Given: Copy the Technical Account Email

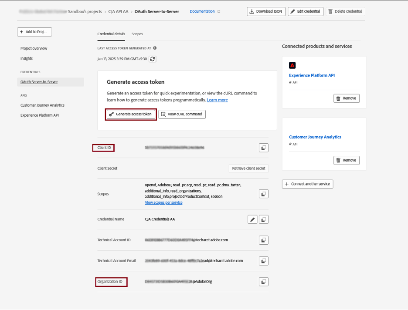Looking at the screenshot, I should tap(263, 260).
